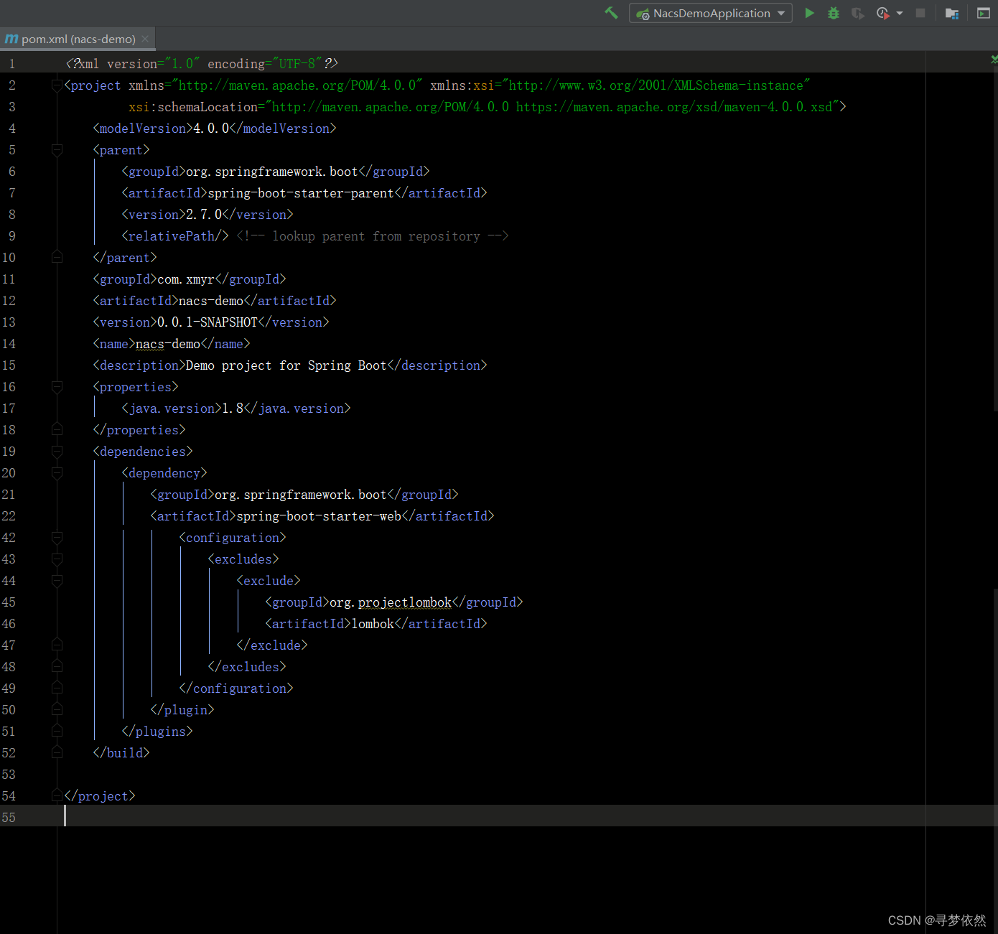Screen dimensions: 998x934
Task: Click the lombok artifactId text on line 46
Action: pos(373,624)
